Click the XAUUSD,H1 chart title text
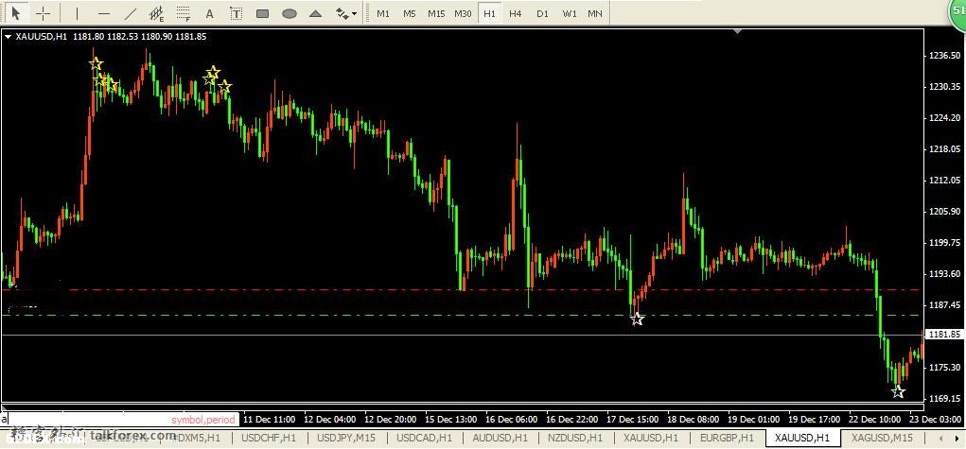 point(42,36)
